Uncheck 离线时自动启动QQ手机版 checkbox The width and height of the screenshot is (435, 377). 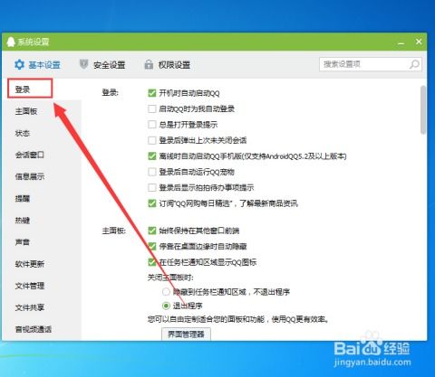[x=152, y=156]
